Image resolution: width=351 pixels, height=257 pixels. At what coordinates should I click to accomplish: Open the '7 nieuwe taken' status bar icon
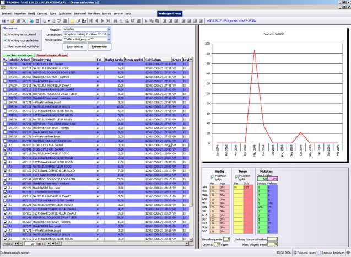pos(305,253)
